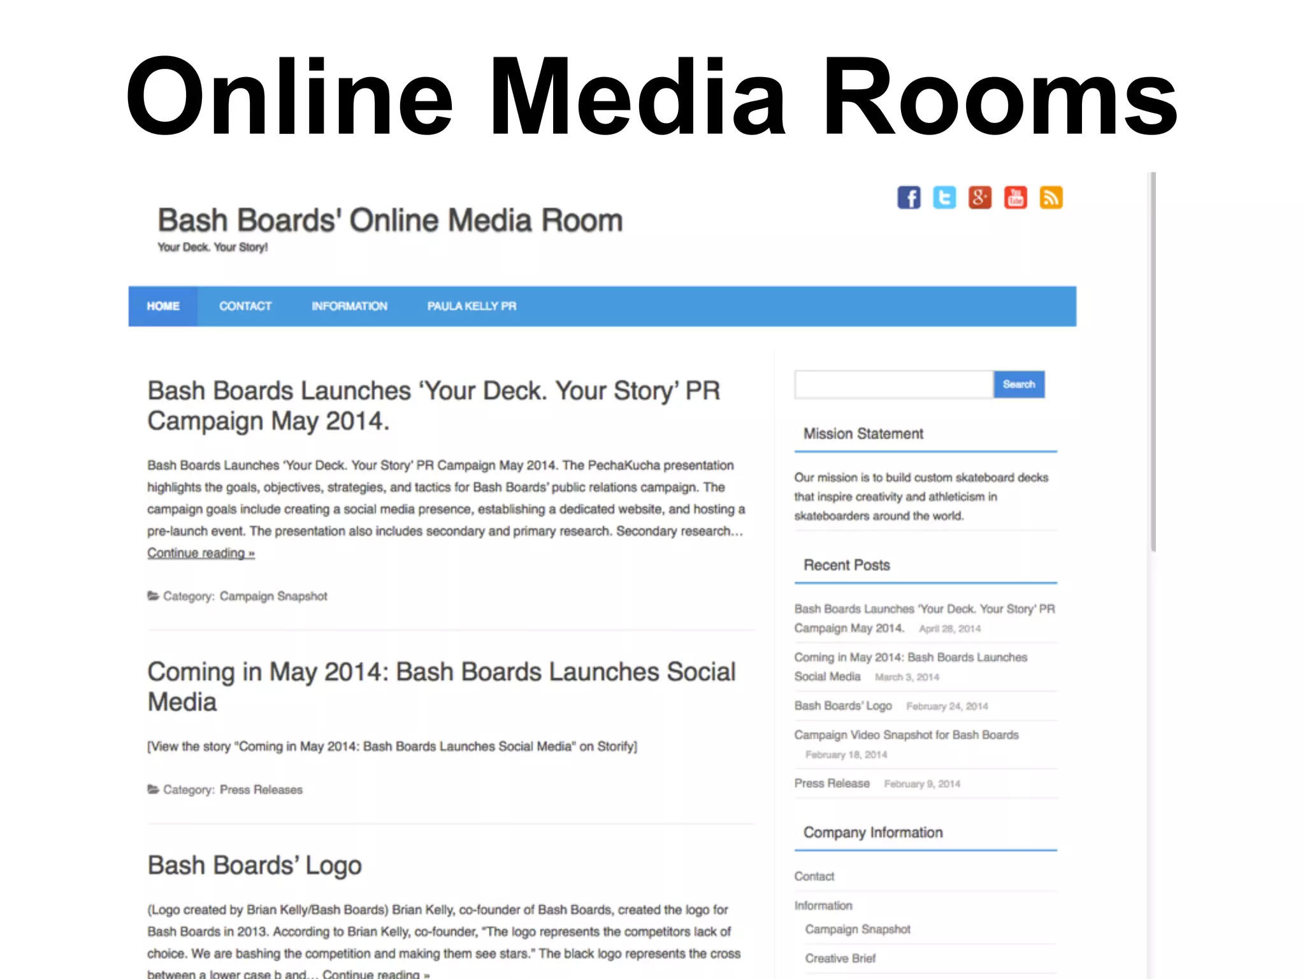
Task: Click the 'Your Deck. Your Story!' tagline
Action: [213, 247]
